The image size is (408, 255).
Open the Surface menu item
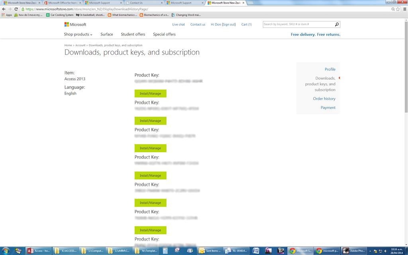(107, 34)
